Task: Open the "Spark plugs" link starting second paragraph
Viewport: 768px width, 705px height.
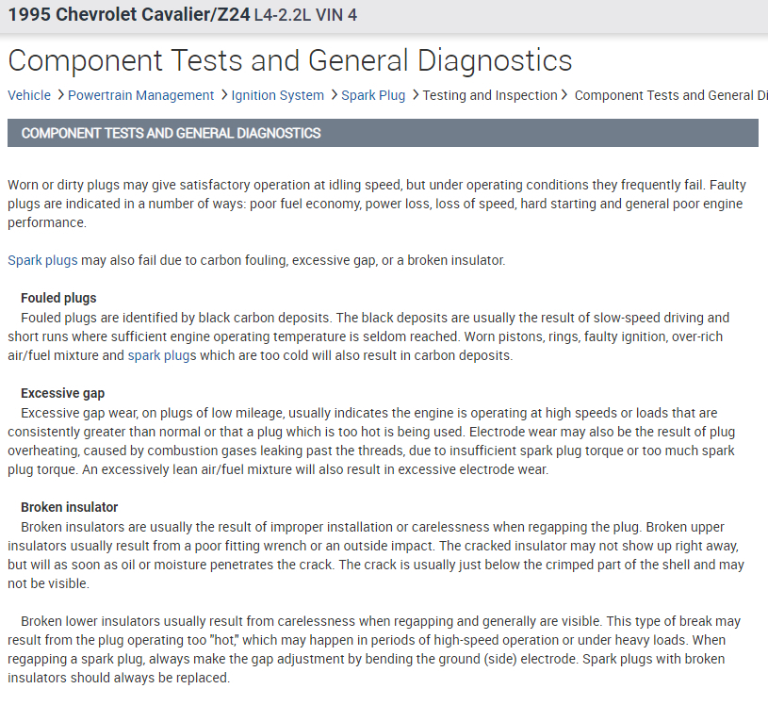Action: [42, 260]
